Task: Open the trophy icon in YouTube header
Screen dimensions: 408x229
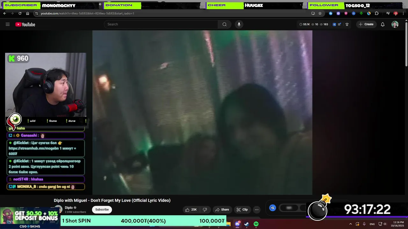Action: [347, 24]
